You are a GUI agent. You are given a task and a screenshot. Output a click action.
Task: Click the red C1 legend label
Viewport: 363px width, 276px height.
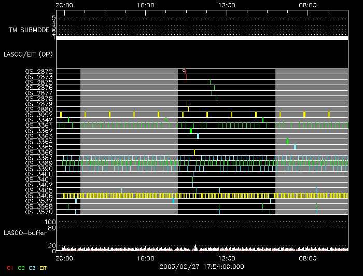(x=9, y=268)
